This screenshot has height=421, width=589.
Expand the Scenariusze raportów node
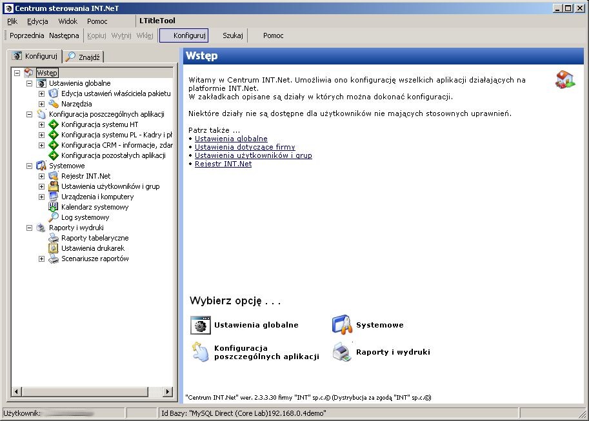pos(41,259)
